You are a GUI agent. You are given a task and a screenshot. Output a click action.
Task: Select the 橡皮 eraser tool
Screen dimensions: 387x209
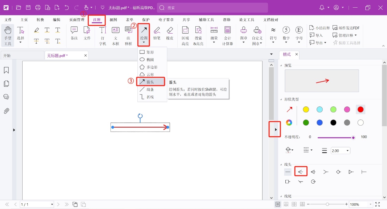[x=170, y=33]
